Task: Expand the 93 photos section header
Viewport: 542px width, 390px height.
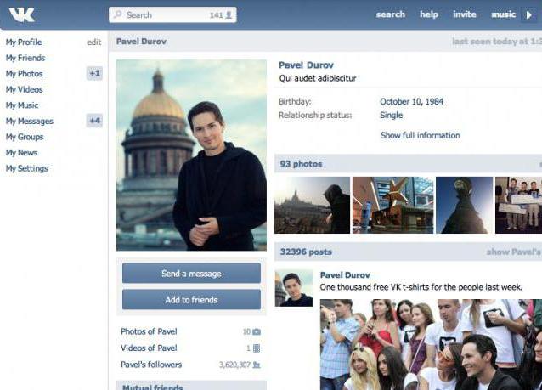Action: pyautogui.click(x=302, y=164)
